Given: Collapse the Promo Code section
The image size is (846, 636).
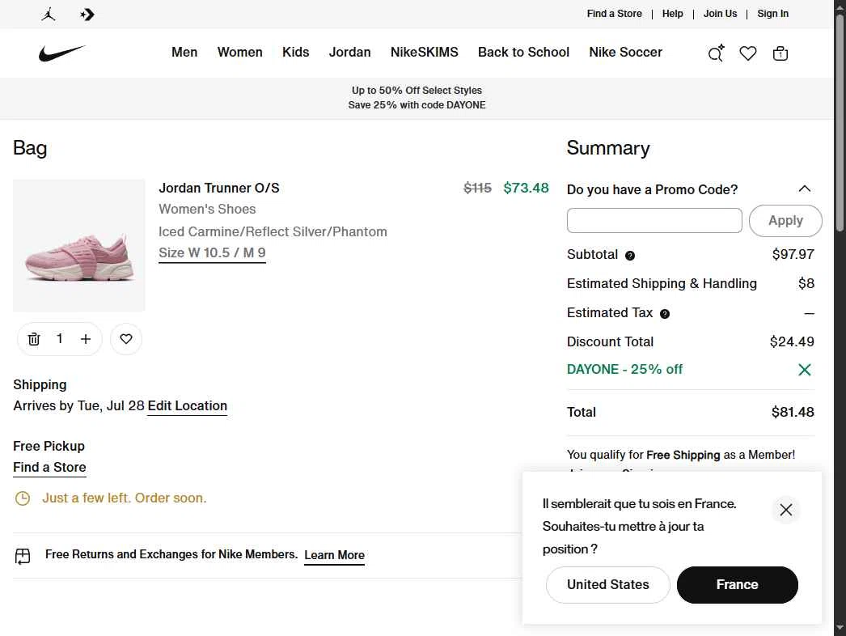Looking at the screenshot, I should pos(805,189).
